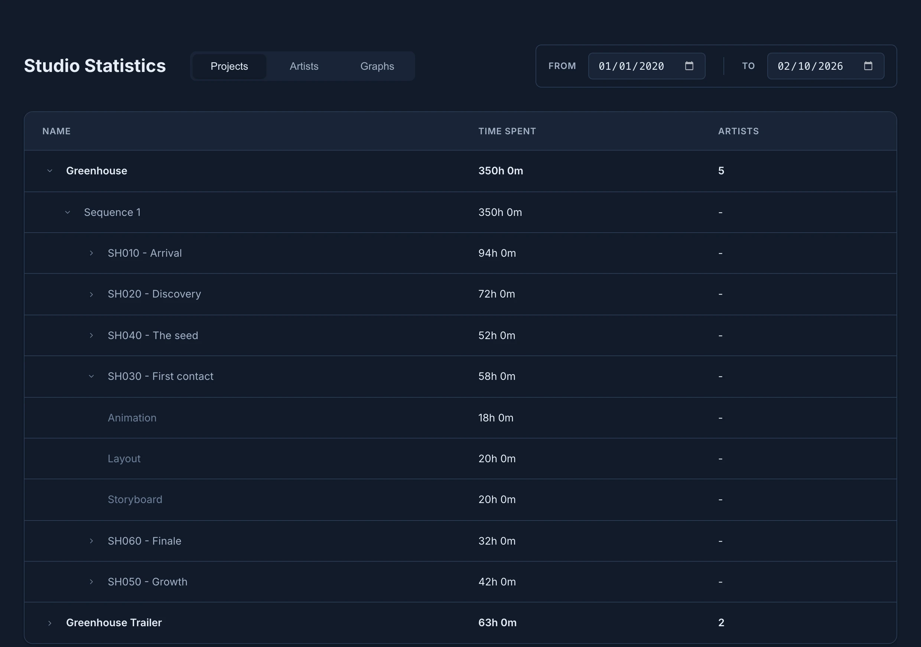Click the Greenhouse Trailer name
921x647 pixels.
[114, 623]
